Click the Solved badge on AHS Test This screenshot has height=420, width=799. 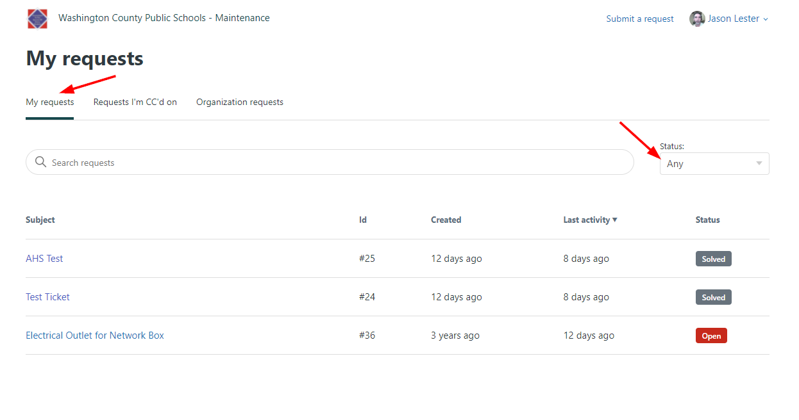(713, 259)
